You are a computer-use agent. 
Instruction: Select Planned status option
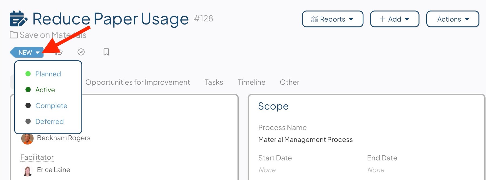[48, 74]
